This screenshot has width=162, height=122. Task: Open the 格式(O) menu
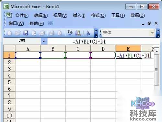coord(98,15)
